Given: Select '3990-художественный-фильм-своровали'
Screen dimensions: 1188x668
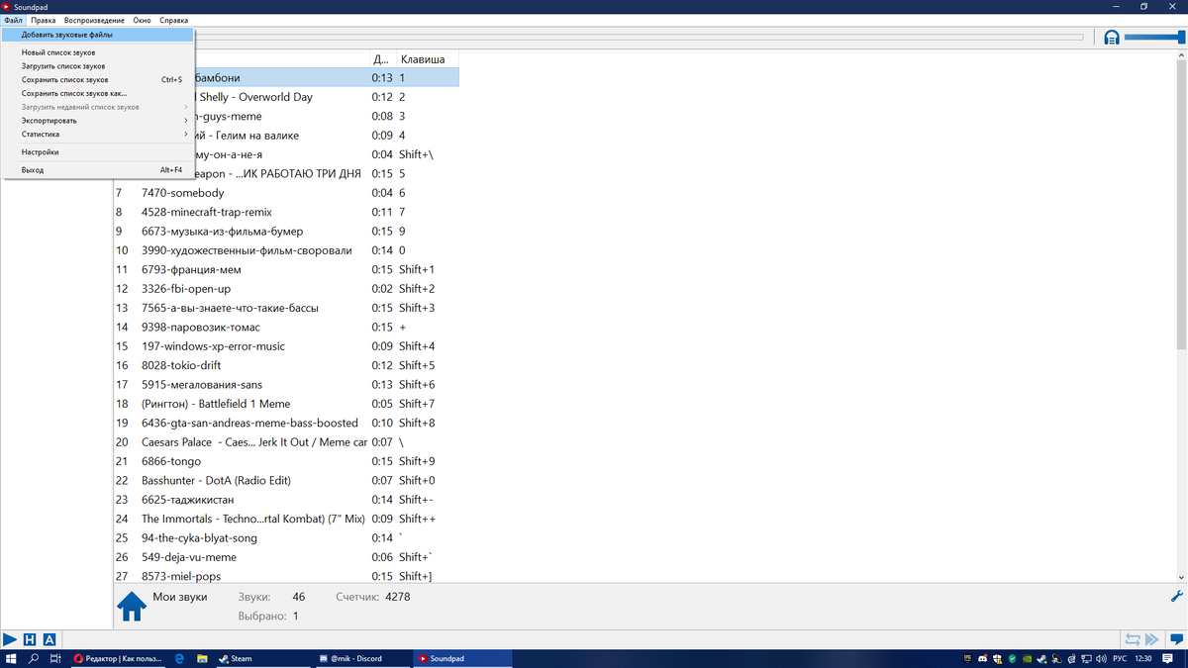Looking at the screenshot, I should [x=286, y=250].
